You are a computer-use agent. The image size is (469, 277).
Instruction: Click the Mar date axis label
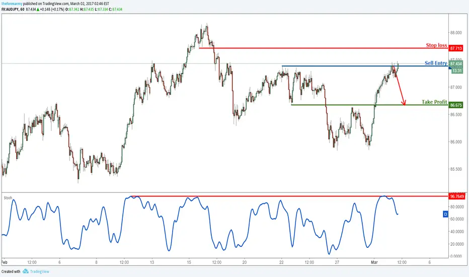[374, 262]
